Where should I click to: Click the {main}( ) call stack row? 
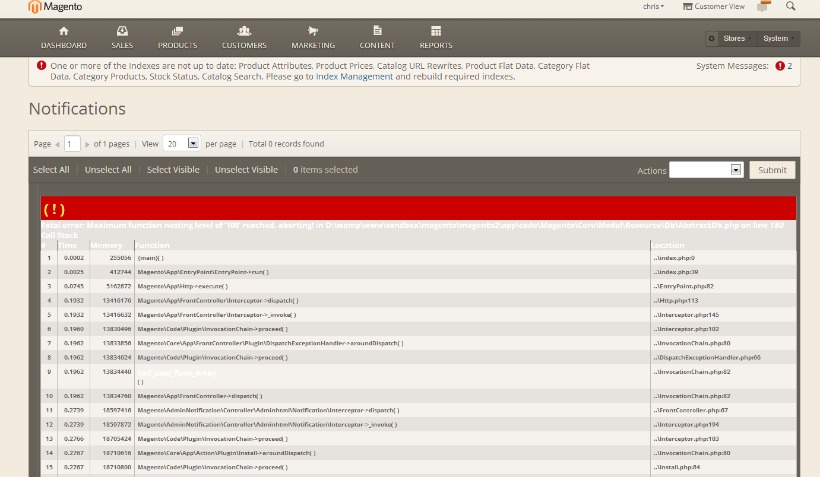(419, 257)
